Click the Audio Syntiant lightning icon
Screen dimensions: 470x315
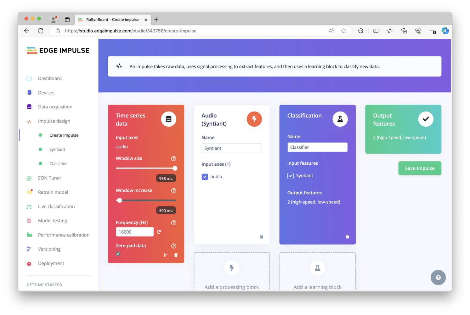(254, 119)
